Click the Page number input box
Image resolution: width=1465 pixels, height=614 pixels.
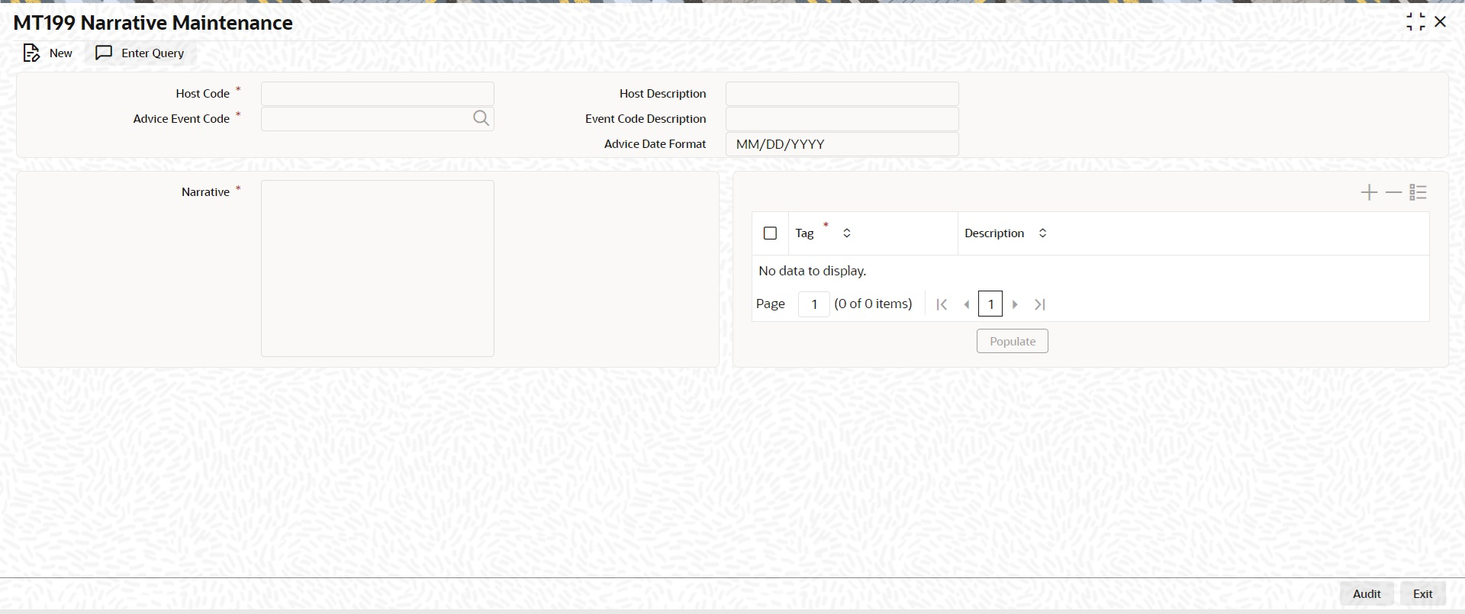pos(814,304)
